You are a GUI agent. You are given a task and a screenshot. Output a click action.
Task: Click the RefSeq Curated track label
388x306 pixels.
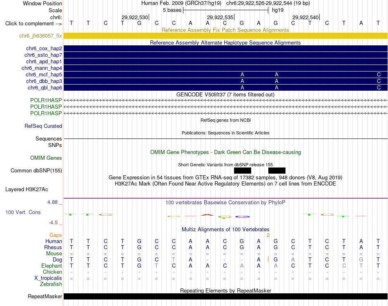point(43,126)
